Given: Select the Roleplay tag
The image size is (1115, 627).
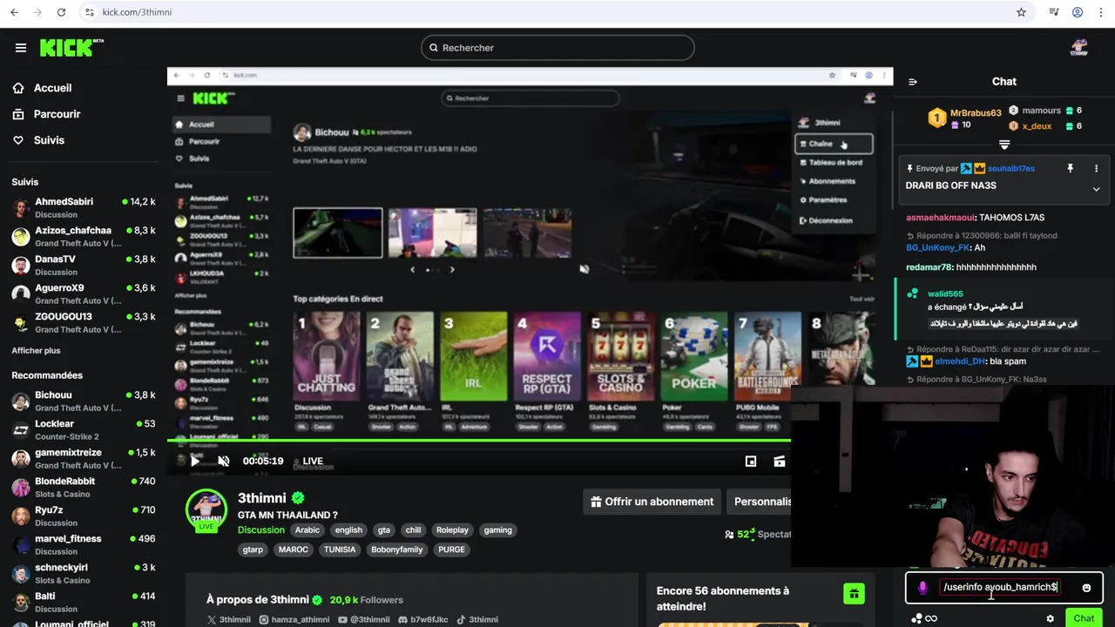Looking at the screenshot, I should [x=452, y=529].
